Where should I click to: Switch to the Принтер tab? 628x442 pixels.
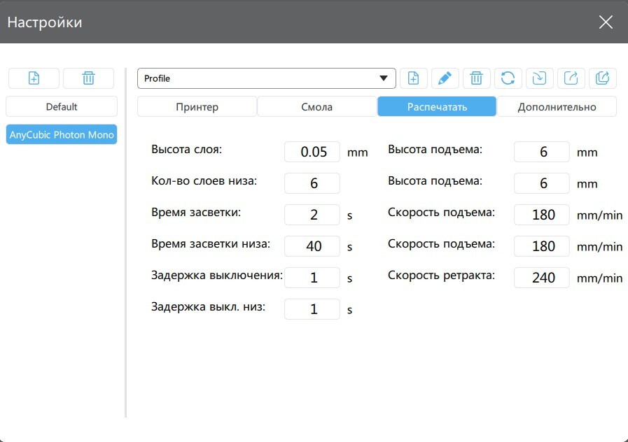pyautogui.click(x=197, y=107)
